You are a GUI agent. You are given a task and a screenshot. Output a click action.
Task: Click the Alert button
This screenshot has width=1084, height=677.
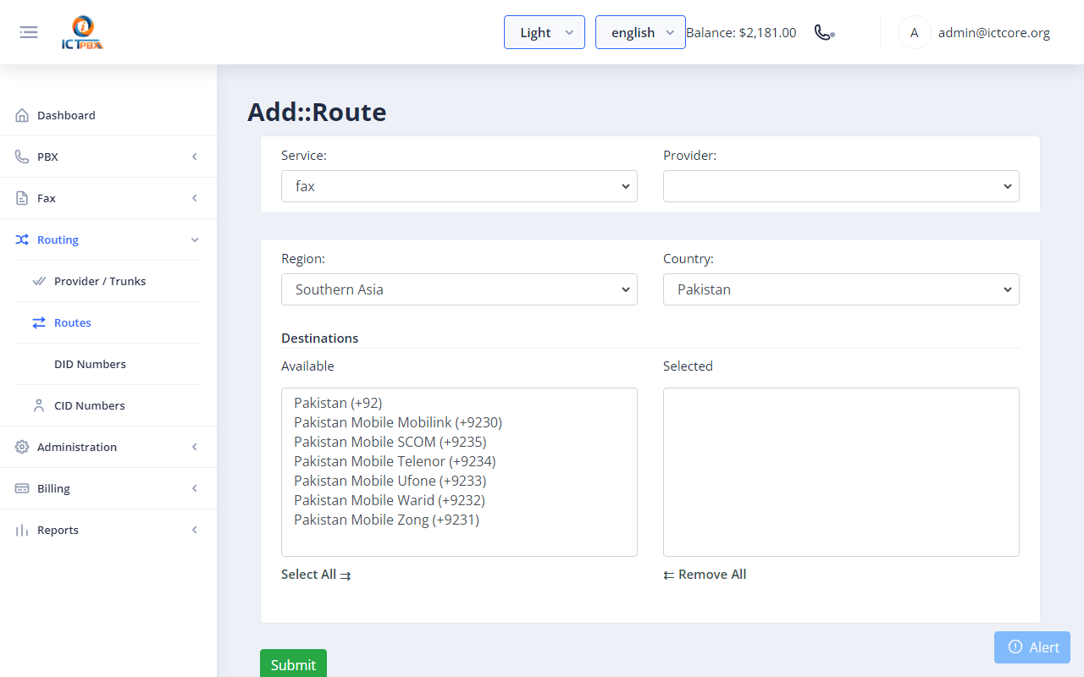[x=1032, y=647]
